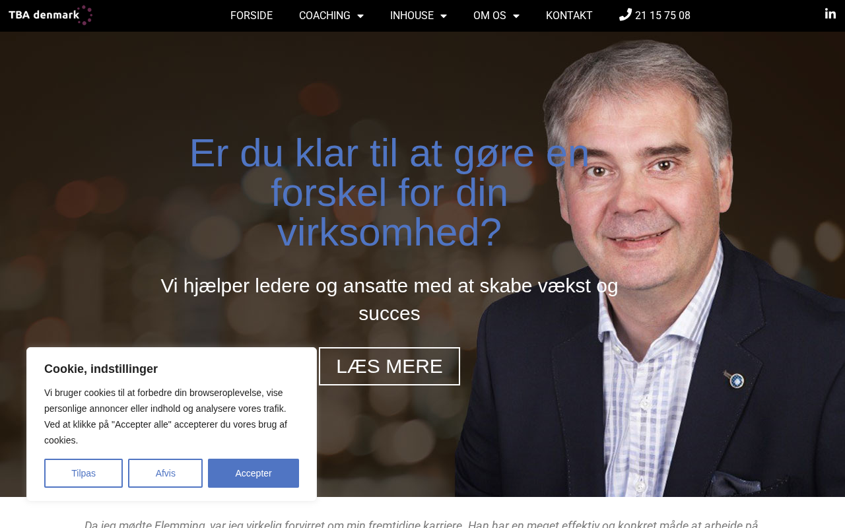This screenshot has width=845, height=528.
Task: Call phone number 21 15 75 08
Action: coord(663,16)
